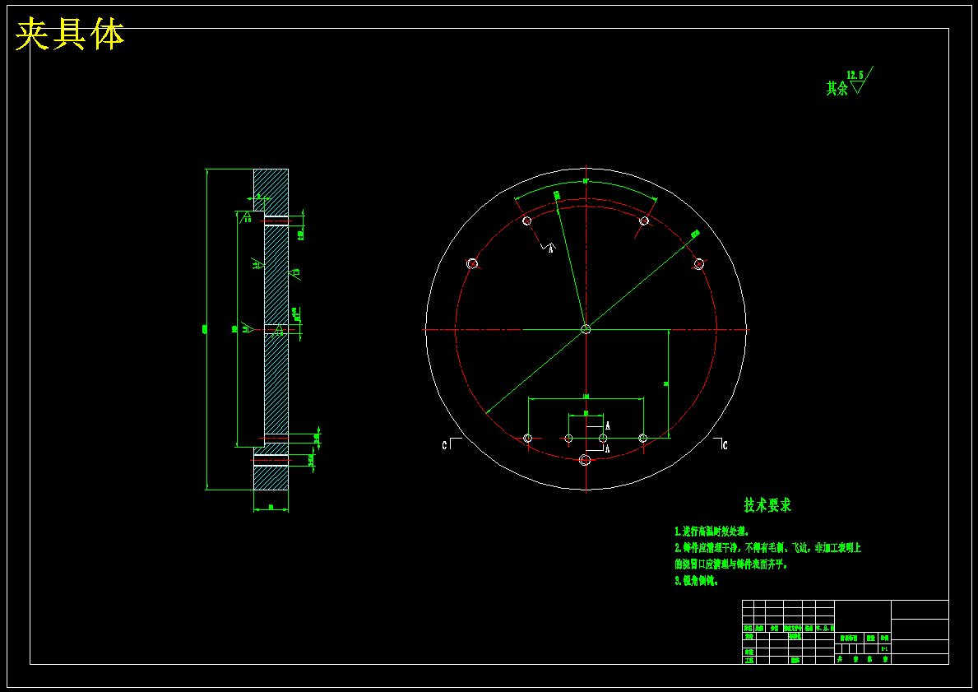Select requirement line 1.进行高温时效处理
The width and height of the screenshot is (978, 692).
(x=711, y=532)
